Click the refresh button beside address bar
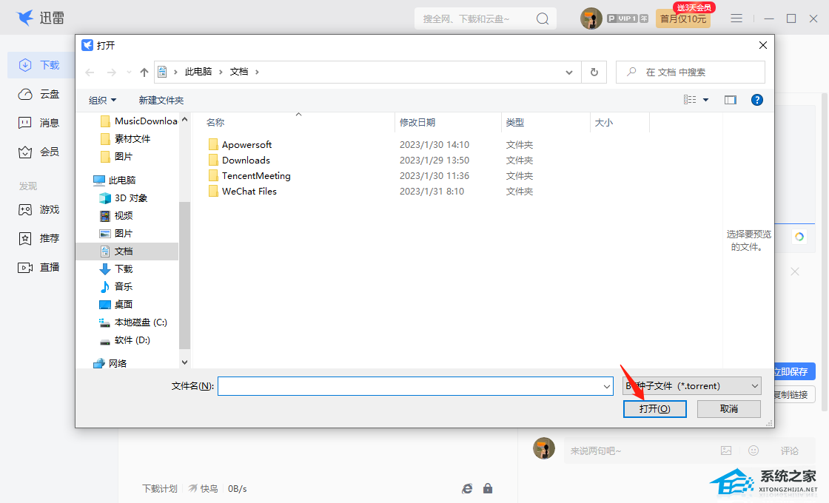Viewport: 829px width, 503px height. [x=594, y=72]
